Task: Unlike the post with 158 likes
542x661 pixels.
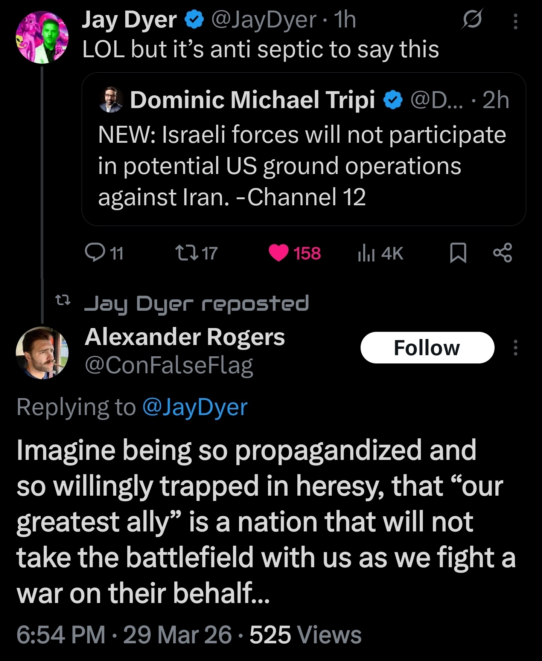Action: pos(279,253)
